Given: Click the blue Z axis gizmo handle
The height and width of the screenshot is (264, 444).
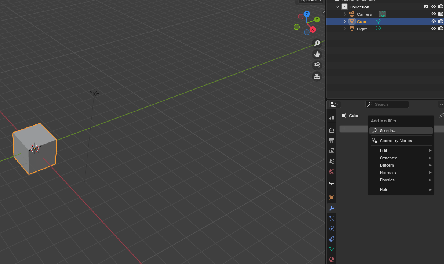Looking at the screenshot, I should click(307, 14).
